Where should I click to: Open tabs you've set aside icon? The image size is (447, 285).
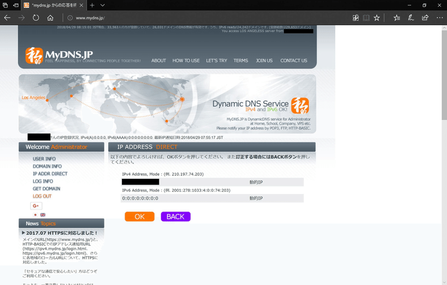click(5, 5)
